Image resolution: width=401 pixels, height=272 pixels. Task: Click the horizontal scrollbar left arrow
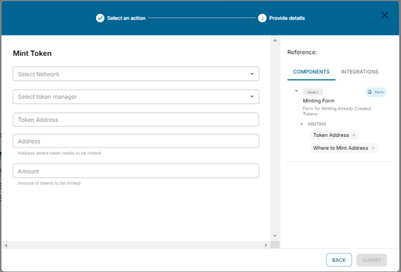[x=6, y=245]
